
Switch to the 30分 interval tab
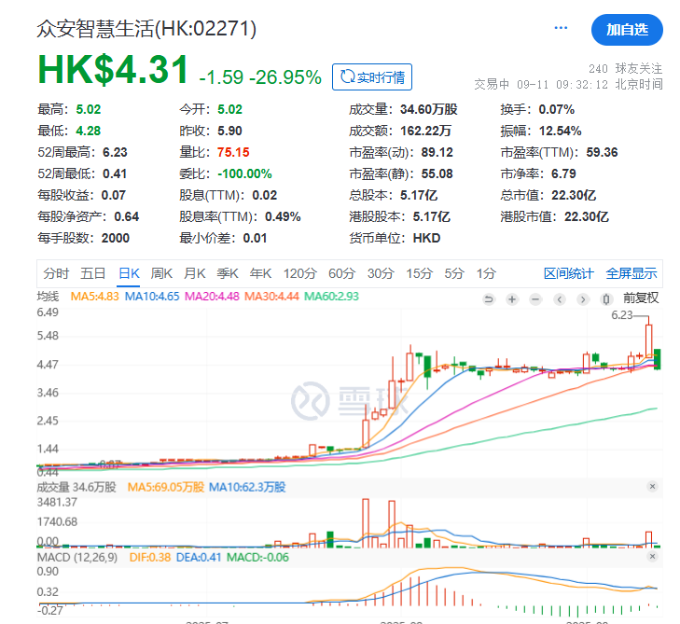tap(381, 273)
